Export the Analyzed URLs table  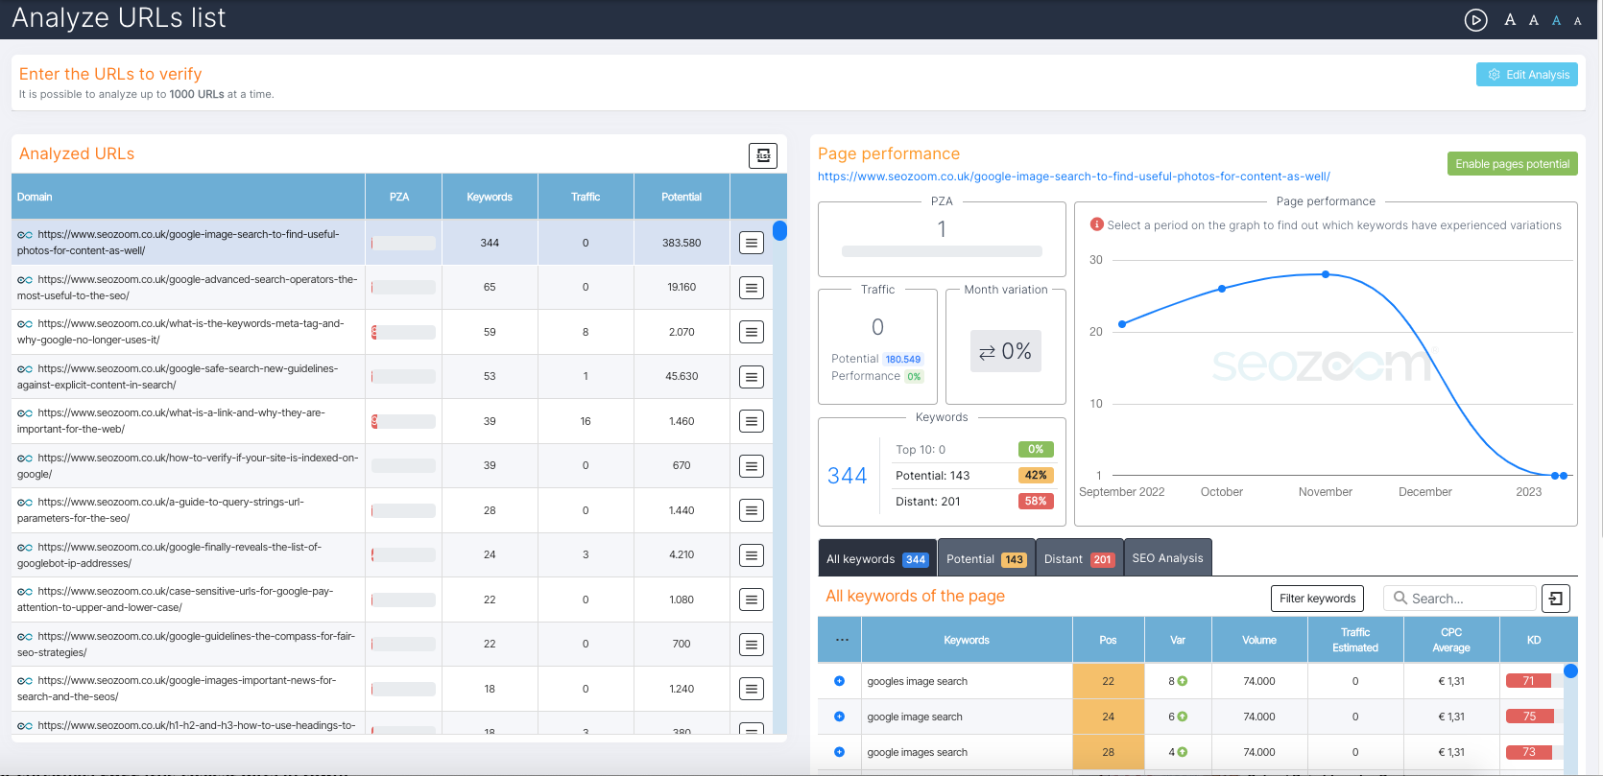(x=763, y=155)
